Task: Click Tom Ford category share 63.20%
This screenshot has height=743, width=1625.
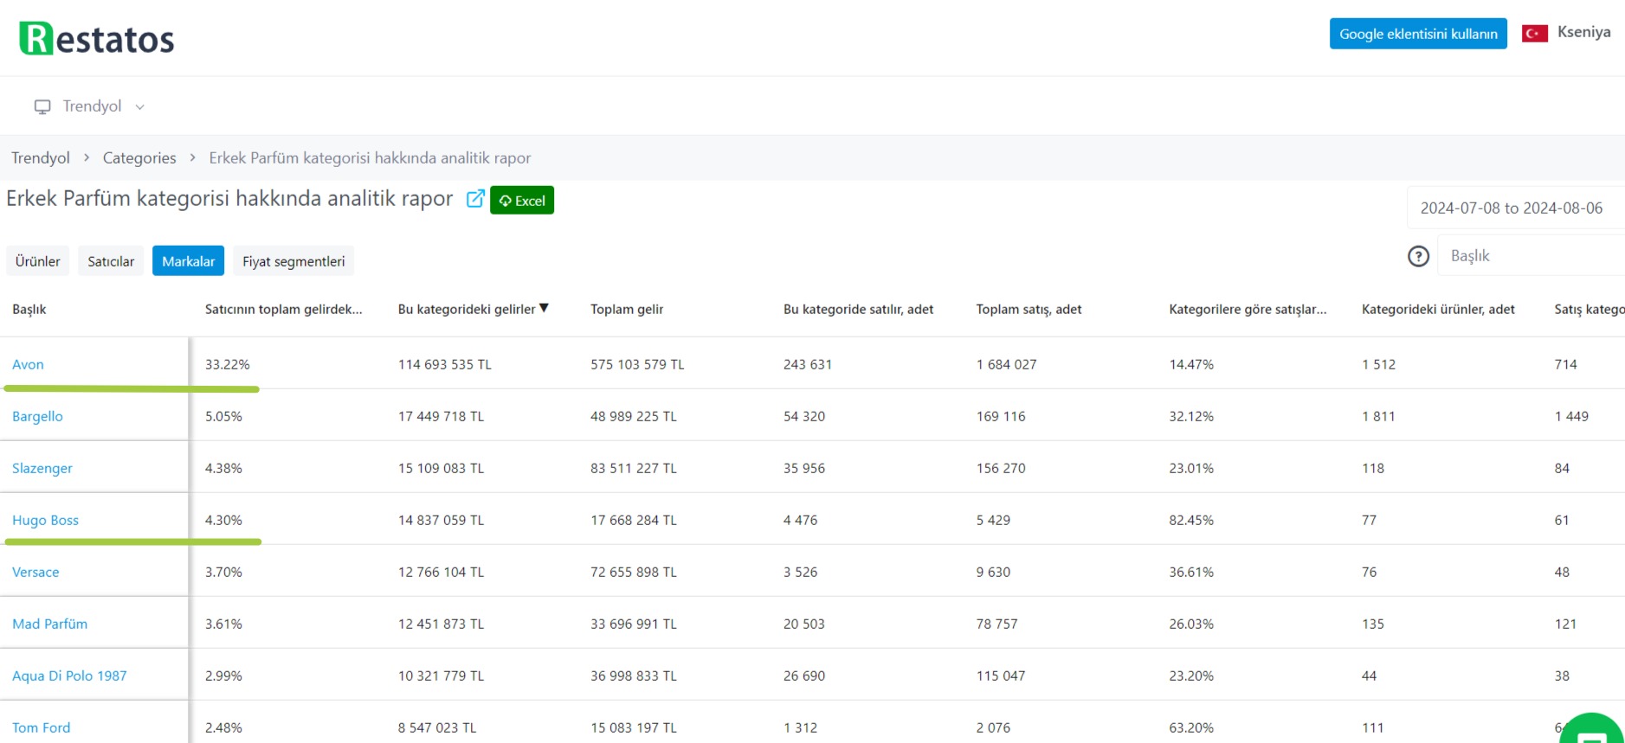Action: 1191,727
